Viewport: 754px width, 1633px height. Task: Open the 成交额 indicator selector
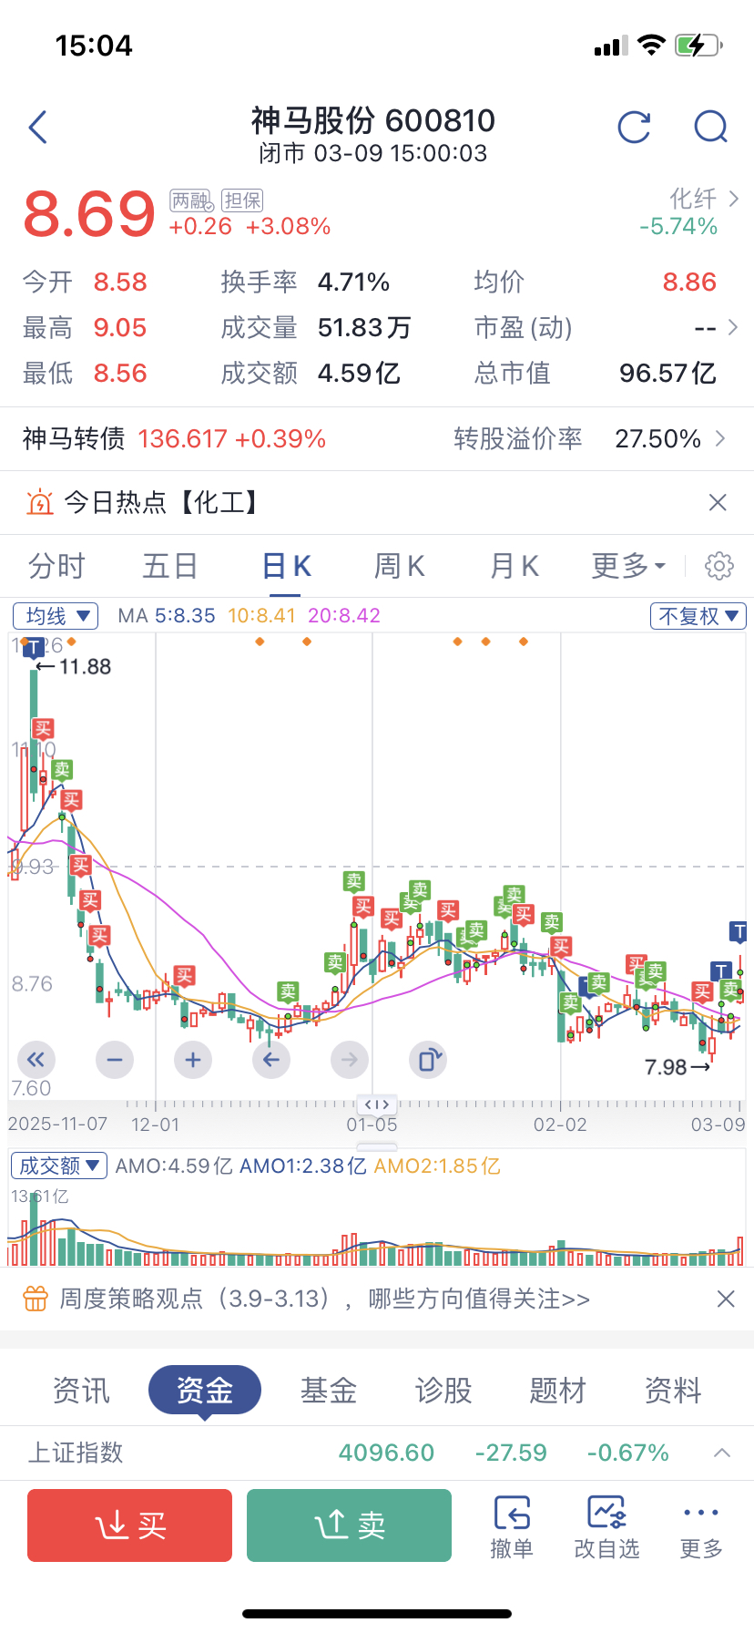(x=58, y=1166)
